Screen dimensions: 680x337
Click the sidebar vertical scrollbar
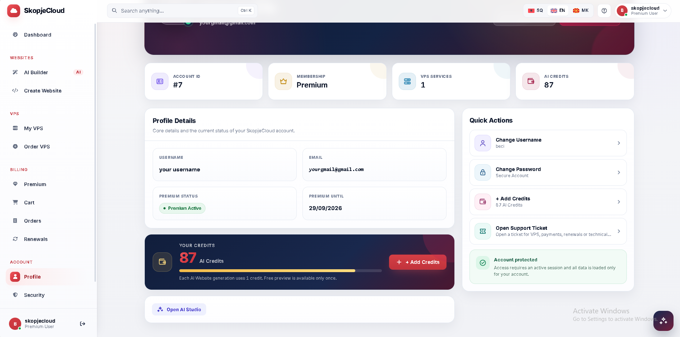pos(95,152)
